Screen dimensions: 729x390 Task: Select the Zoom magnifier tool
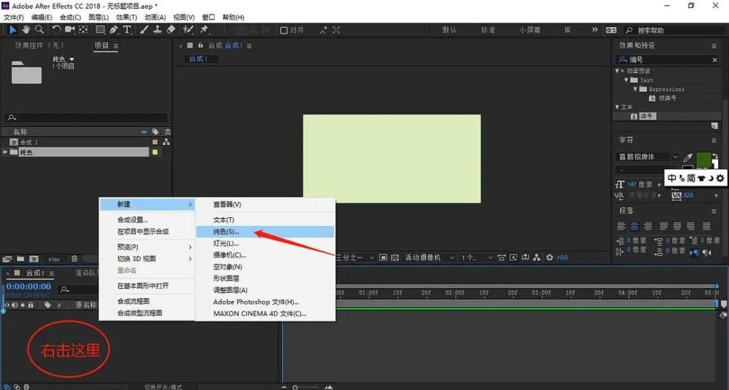pos(39,30)
